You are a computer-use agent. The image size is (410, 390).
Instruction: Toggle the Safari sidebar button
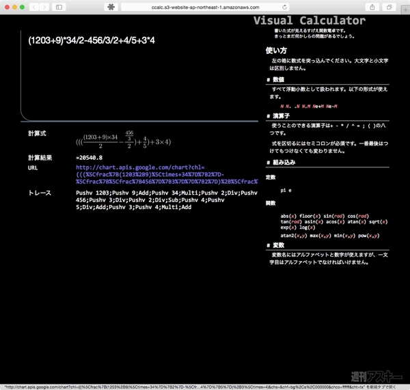(x=59, y=7)
